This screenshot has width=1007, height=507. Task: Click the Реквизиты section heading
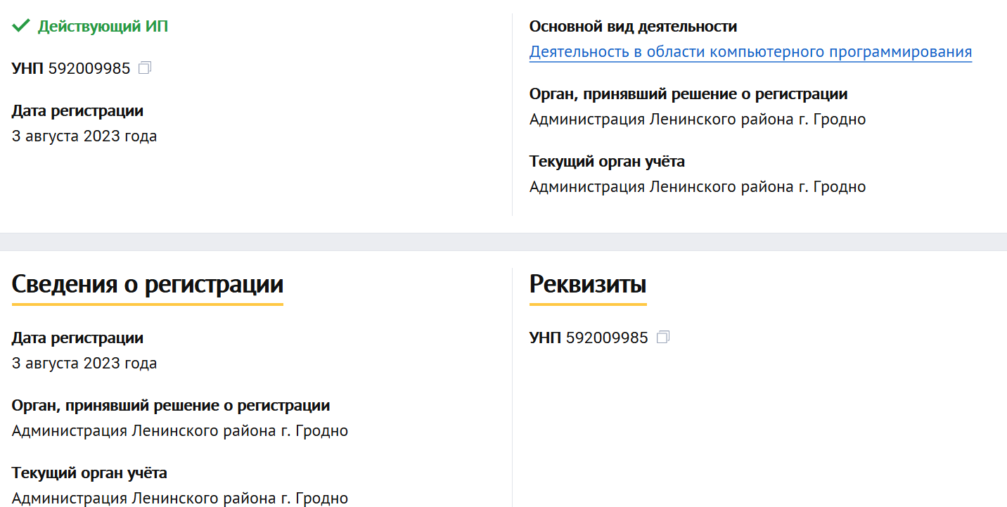(x=588, y=285)
